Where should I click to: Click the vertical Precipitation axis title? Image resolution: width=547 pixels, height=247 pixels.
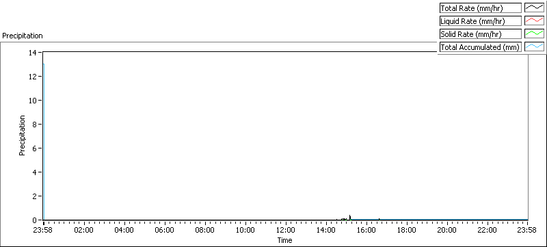22,135
